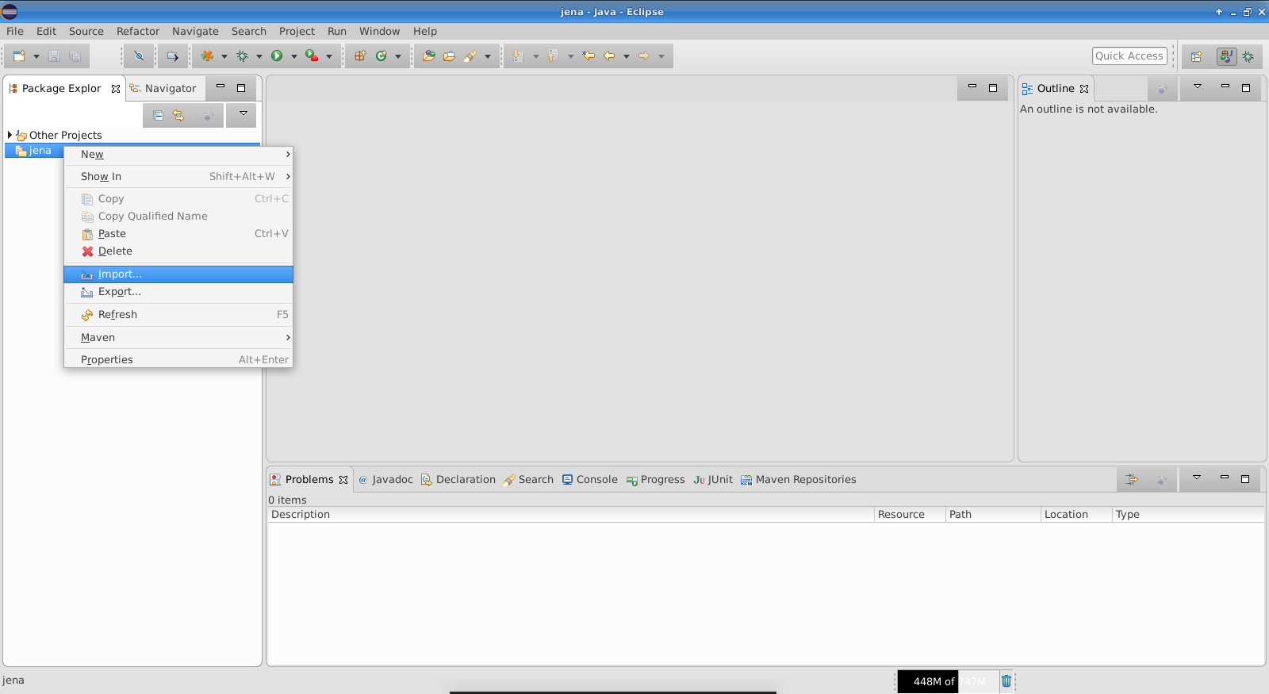Click the Open Perspective icon
Viewport: 1269px width, 694px height.
[1197, 56]
